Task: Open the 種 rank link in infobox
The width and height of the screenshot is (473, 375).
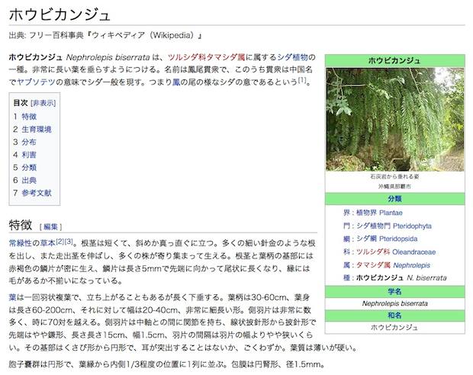Action: pyautogui.click(x=346, y=277)
